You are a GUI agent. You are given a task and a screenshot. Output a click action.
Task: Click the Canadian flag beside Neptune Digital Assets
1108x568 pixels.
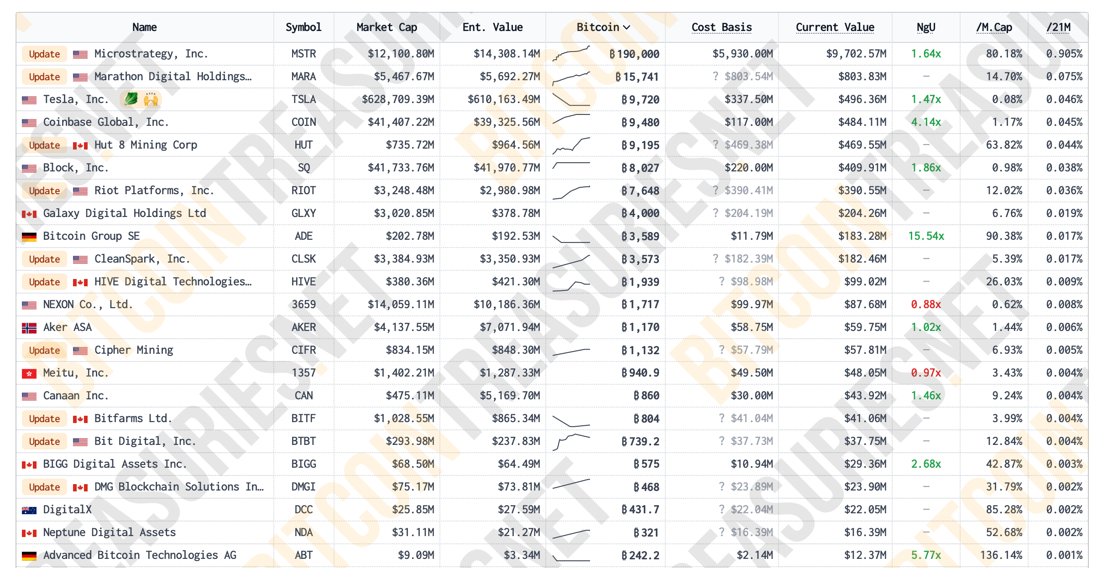click(29, 533)
